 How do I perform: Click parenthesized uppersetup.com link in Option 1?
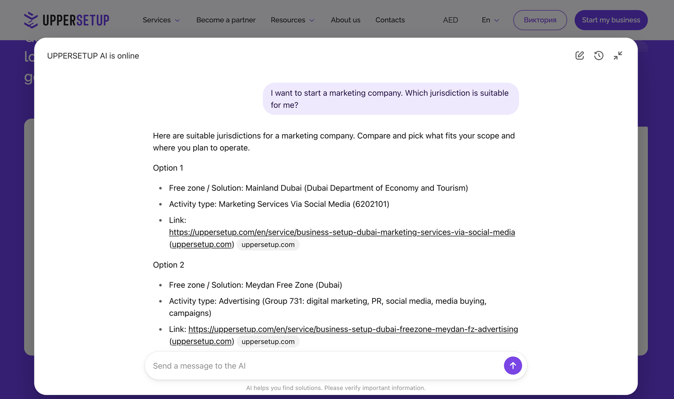[201, 244]
